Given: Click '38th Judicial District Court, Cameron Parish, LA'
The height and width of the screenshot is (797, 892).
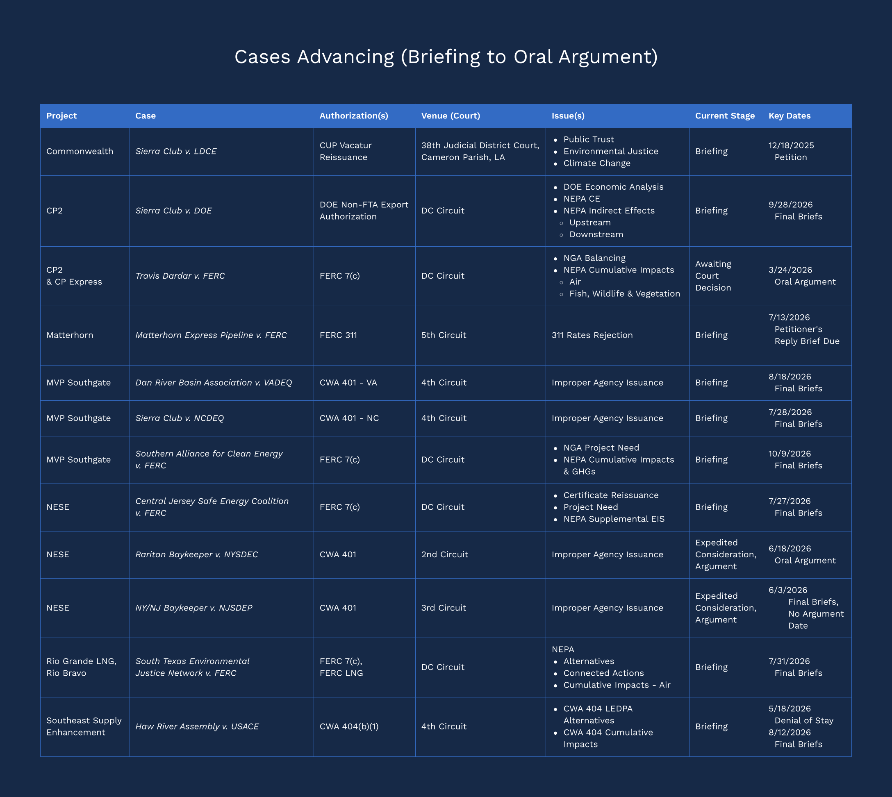Looking at the screenshot, I should coord(480,151).
